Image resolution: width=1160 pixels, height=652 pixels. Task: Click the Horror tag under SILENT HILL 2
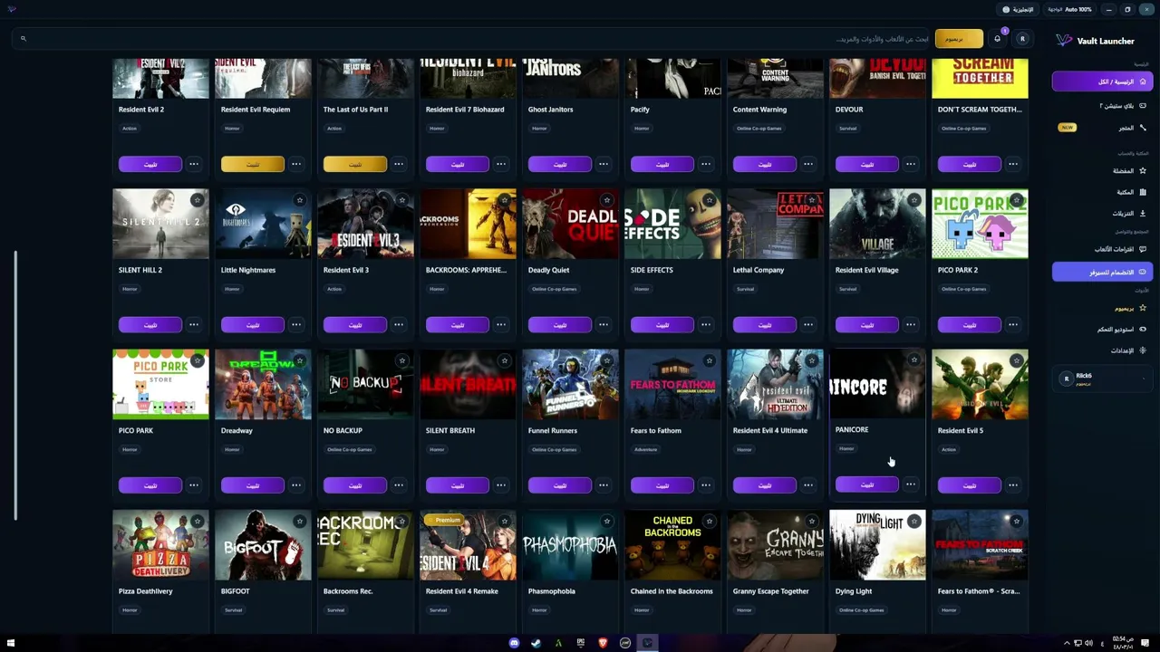coord(130,289)
